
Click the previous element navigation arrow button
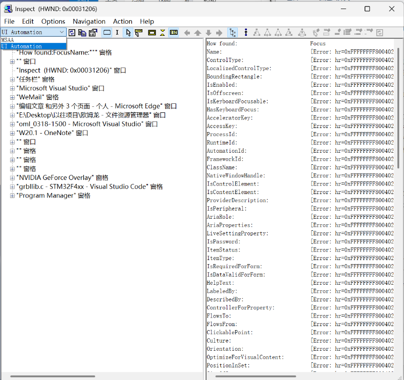coord(187,32)
